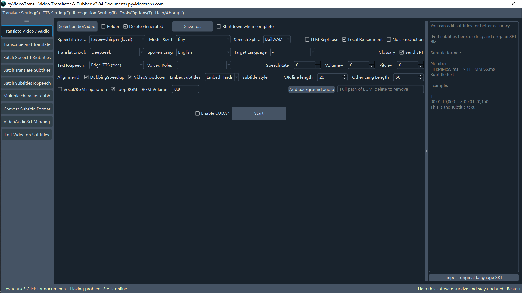Decrease Volume+ with down arrow

tap(372, 67)
